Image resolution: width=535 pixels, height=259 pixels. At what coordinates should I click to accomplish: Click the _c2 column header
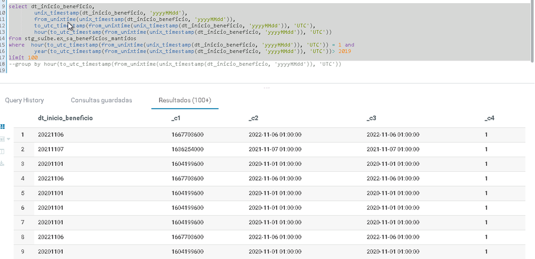(x=253, y=118)
